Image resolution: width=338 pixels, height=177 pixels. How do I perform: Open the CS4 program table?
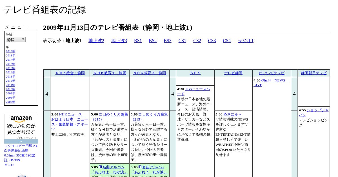227,41
